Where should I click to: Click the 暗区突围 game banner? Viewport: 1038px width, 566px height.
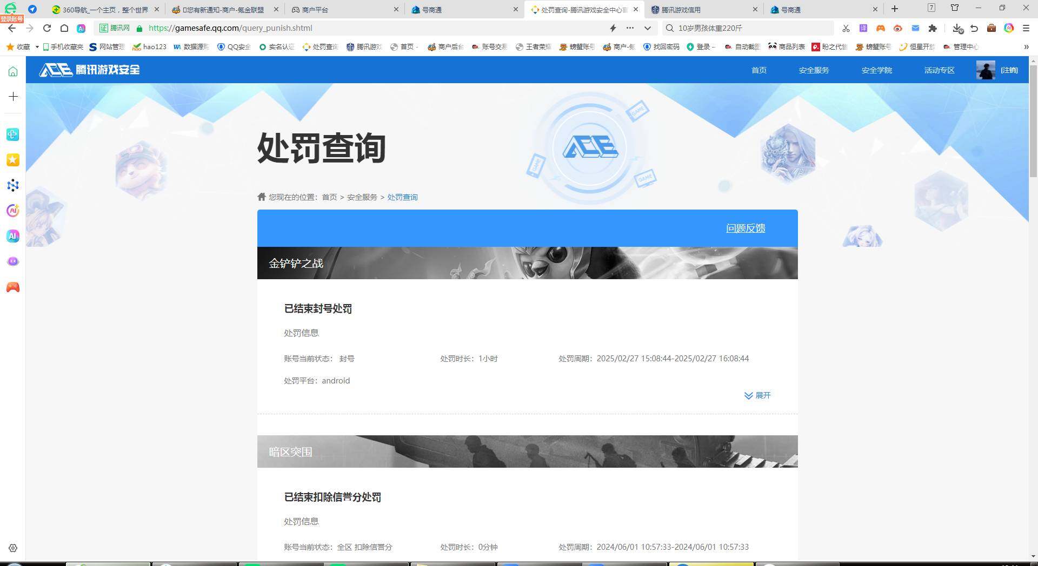click(x=528, y=452)
